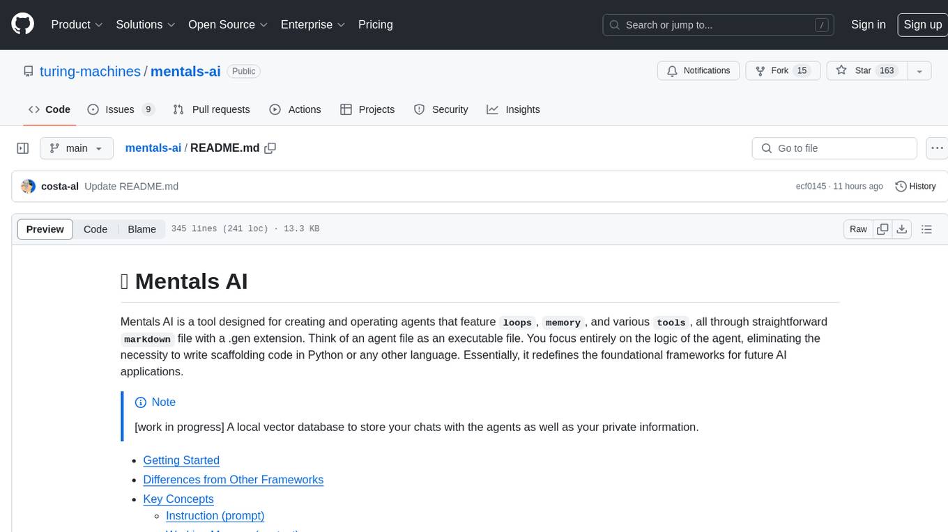Click the Public visibility label
The image size is (948, 532).
tap(244, 71)
